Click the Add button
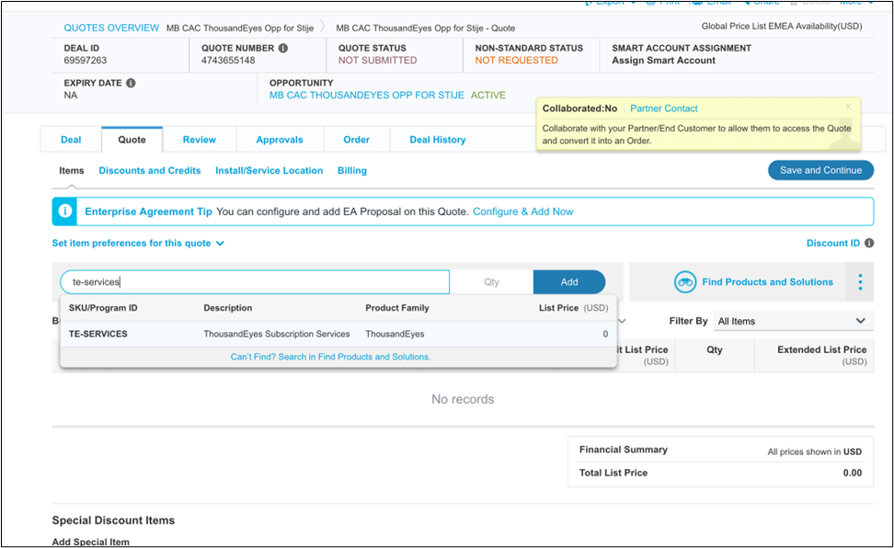Image resolution: width=894 pixels, height=548 pixels. pos(569,281)
